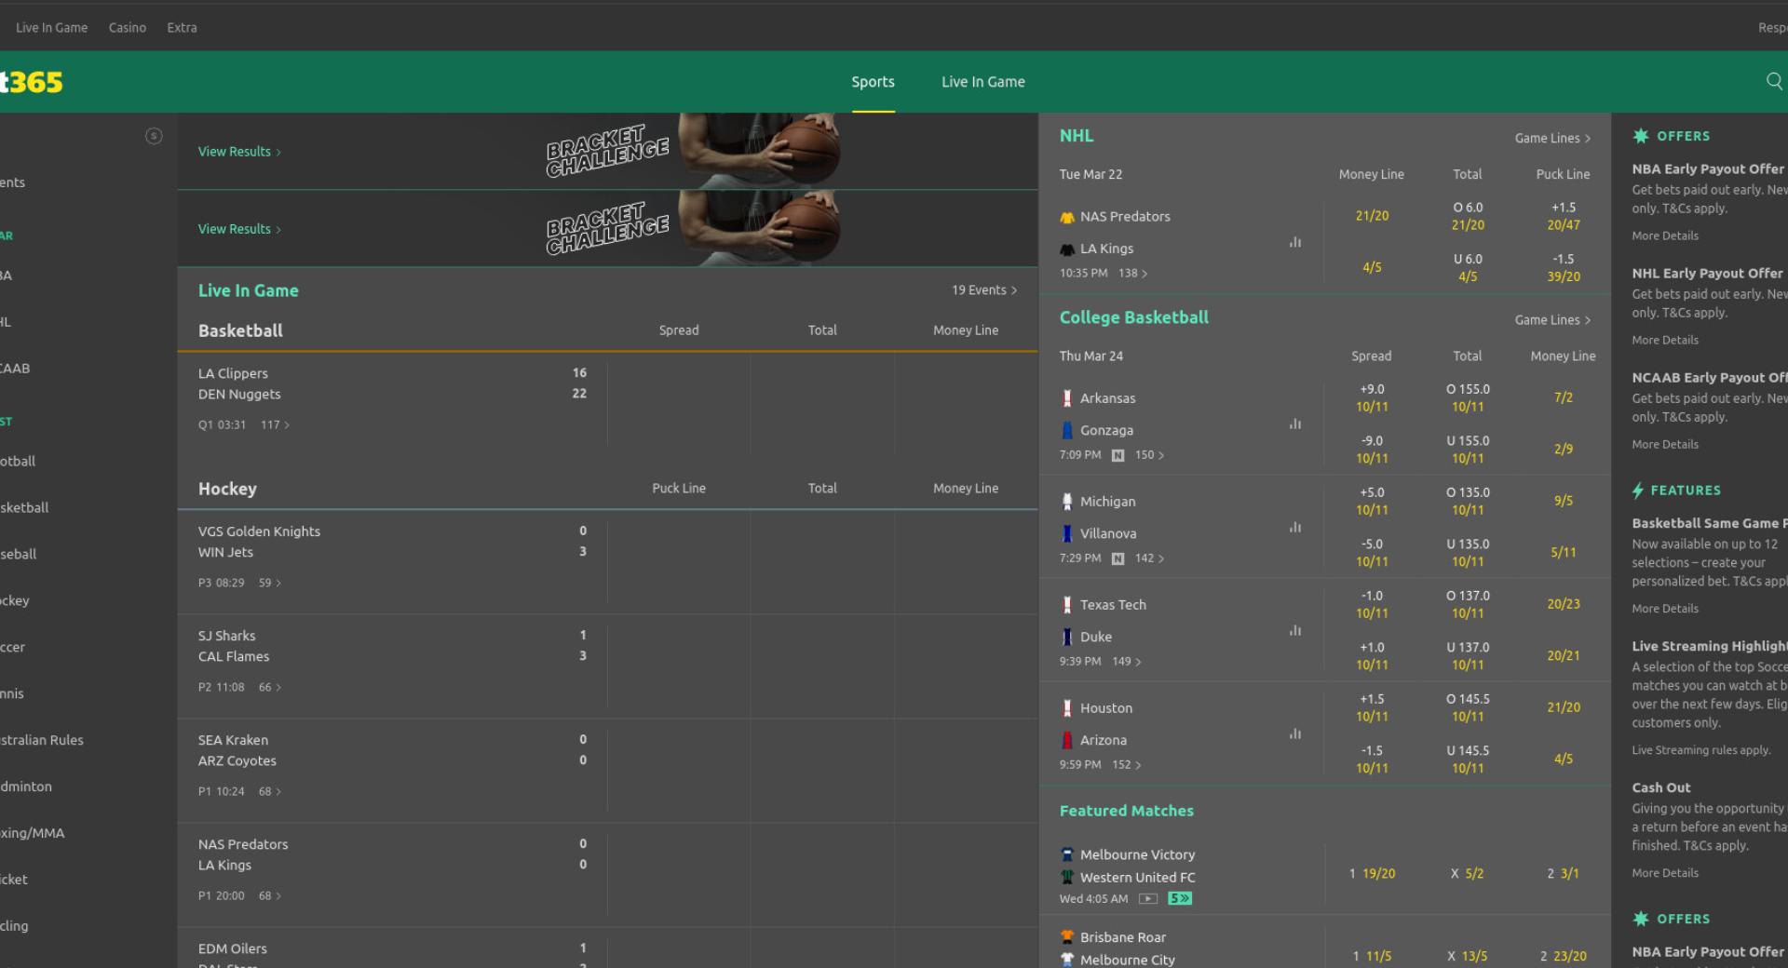Open More Details under NHL Early Payout Offer
Viewport: 1788px width, 968px height.
click(x=1665, y=341)
